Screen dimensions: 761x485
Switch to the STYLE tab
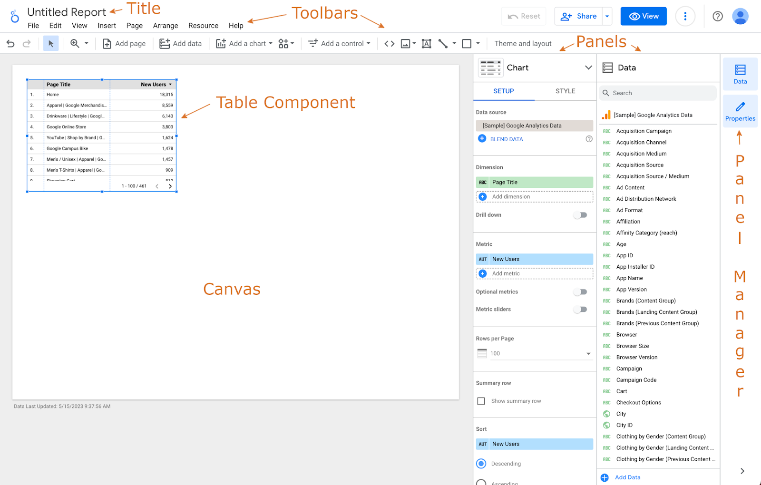[565, 91]
